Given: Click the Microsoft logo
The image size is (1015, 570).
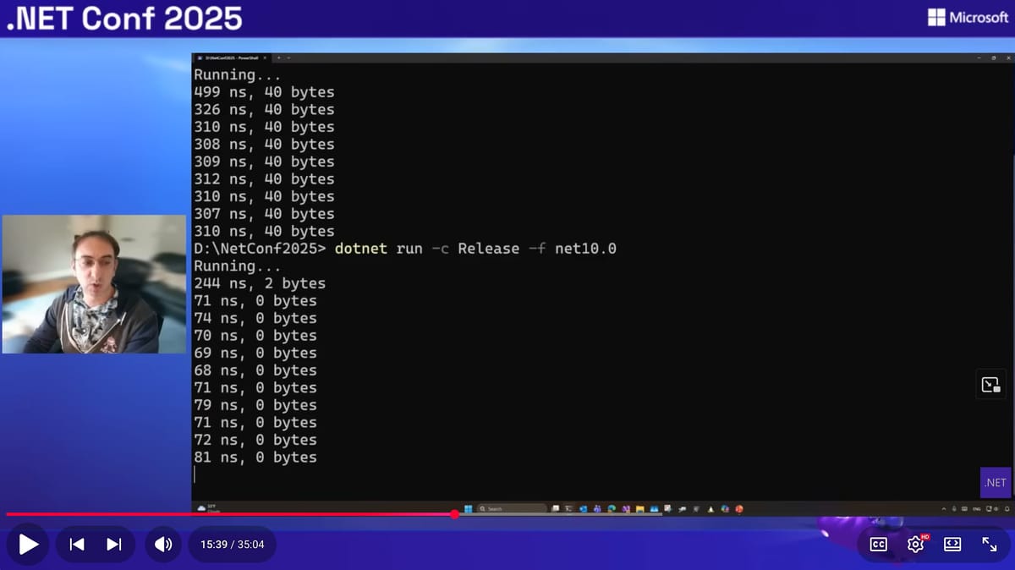Looking at the screenshot, I should point(968,18).
